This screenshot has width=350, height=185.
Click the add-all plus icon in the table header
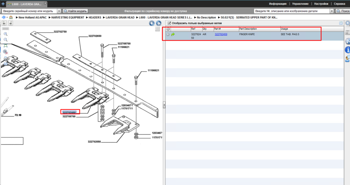[168, 29]
